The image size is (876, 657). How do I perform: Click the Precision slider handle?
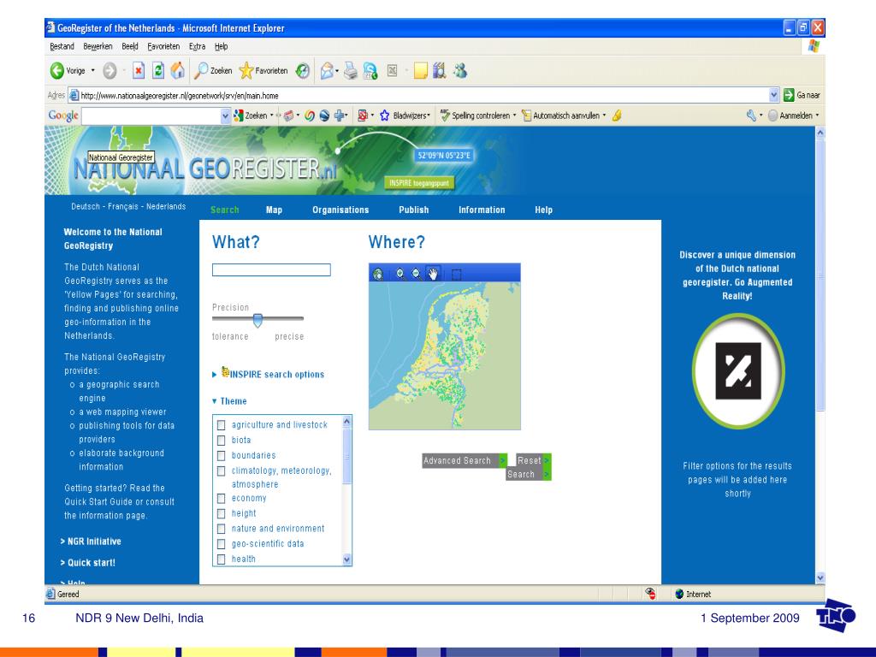click(x=257, y=320)
